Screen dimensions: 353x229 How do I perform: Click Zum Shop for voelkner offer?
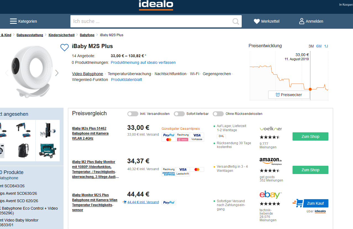click(x=310, y=136)
